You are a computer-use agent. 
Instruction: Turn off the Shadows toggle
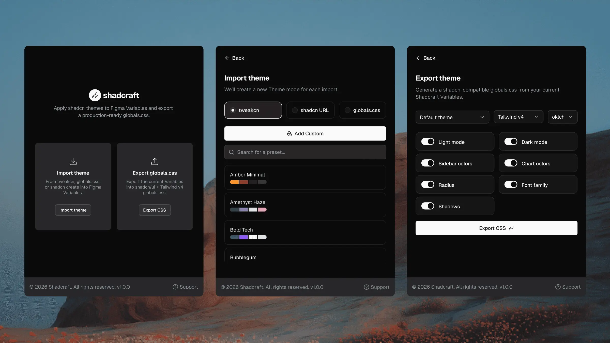coord(428,206)
